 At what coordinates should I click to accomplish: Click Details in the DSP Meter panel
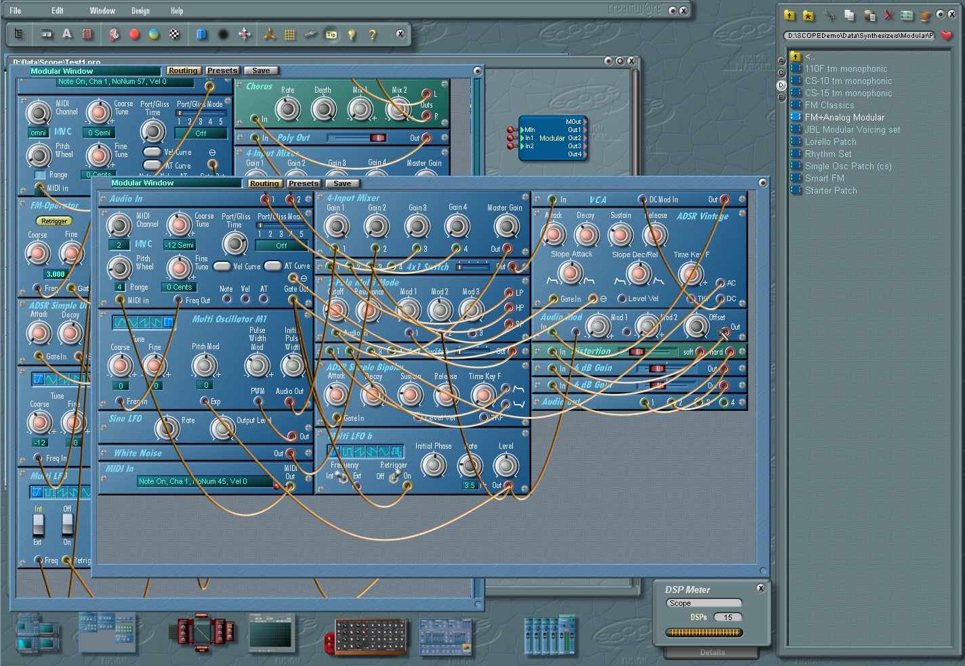(x=712, y=652)
